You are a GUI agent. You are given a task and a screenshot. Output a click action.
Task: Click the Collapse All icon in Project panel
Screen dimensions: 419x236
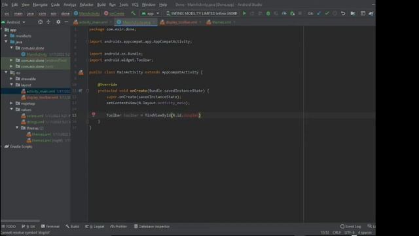coord(48,22)
